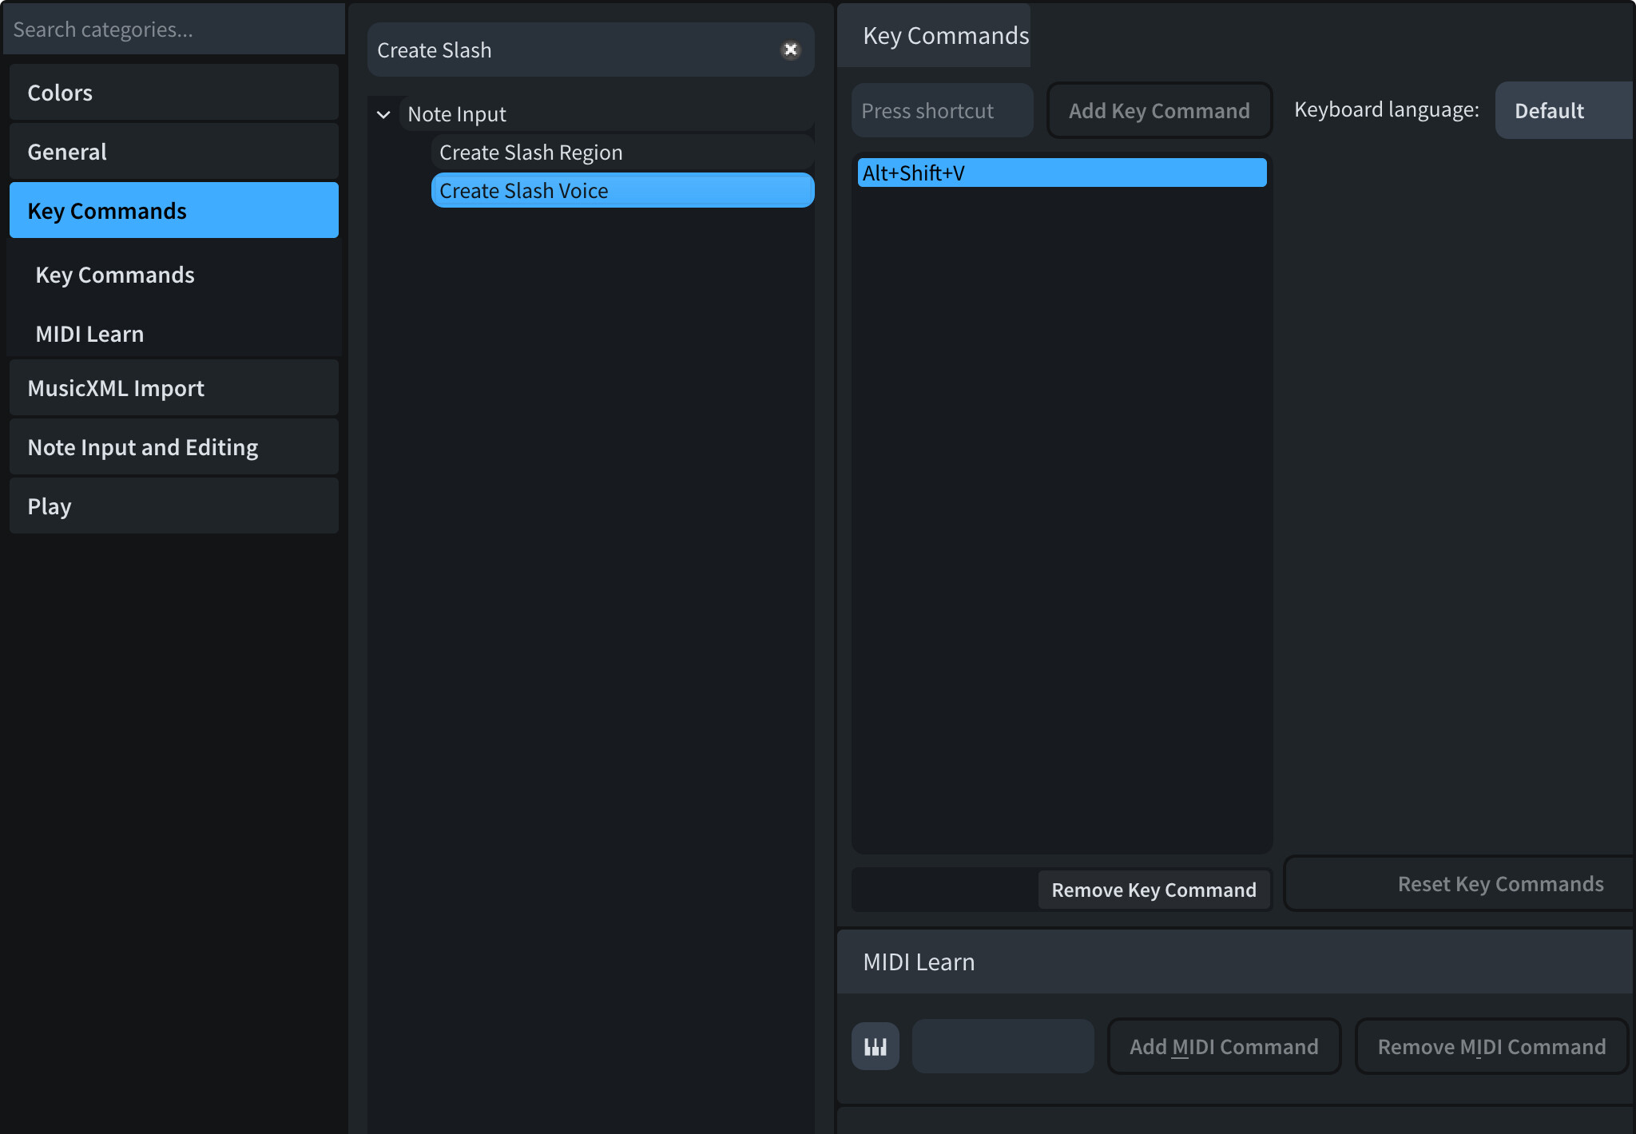Image resolution: width=1636 pixels, height=1134 pixels.
Task: Collapse the Note Input tree group
Action: pos(383,114)
